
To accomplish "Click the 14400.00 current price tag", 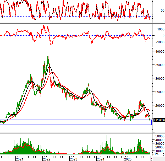I will click(x=159, y=120).
